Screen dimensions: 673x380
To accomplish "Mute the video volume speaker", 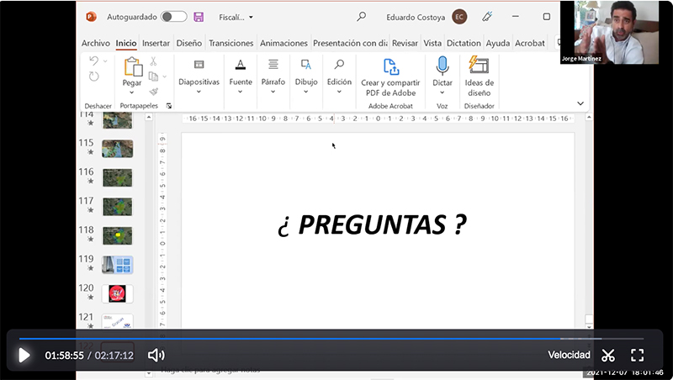I will pos(156,355).
